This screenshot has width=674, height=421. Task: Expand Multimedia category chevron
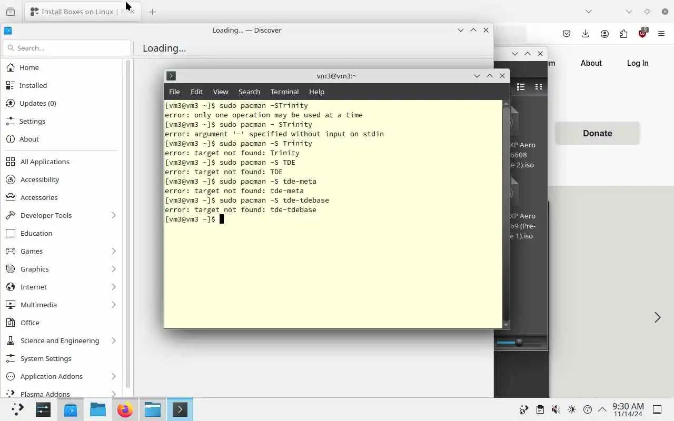pyautogui.click(x=114, y=305)
